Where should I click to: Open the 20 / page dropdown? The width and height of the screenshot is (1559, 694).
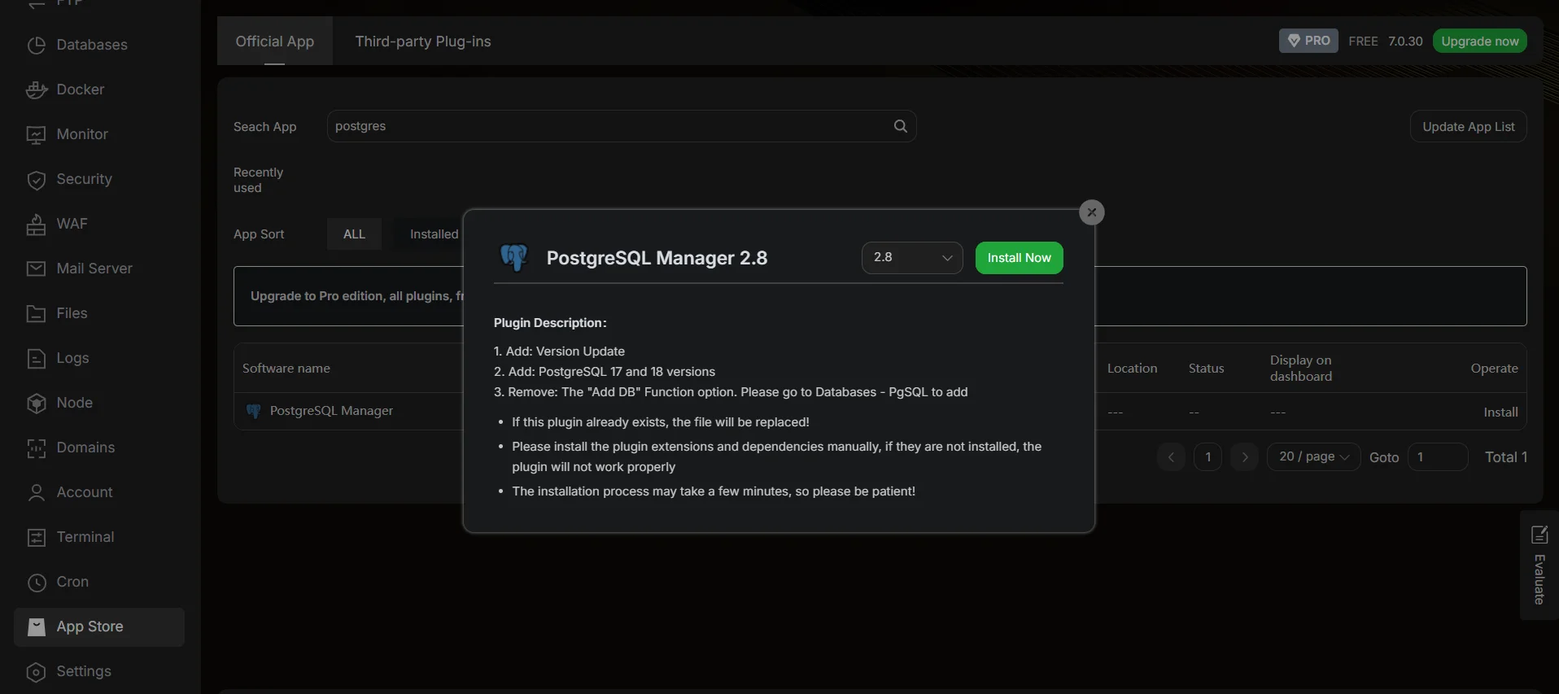point(1313,457)
